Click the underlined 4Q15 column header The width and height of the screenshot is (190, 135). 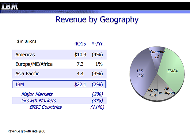click(80, 44)
